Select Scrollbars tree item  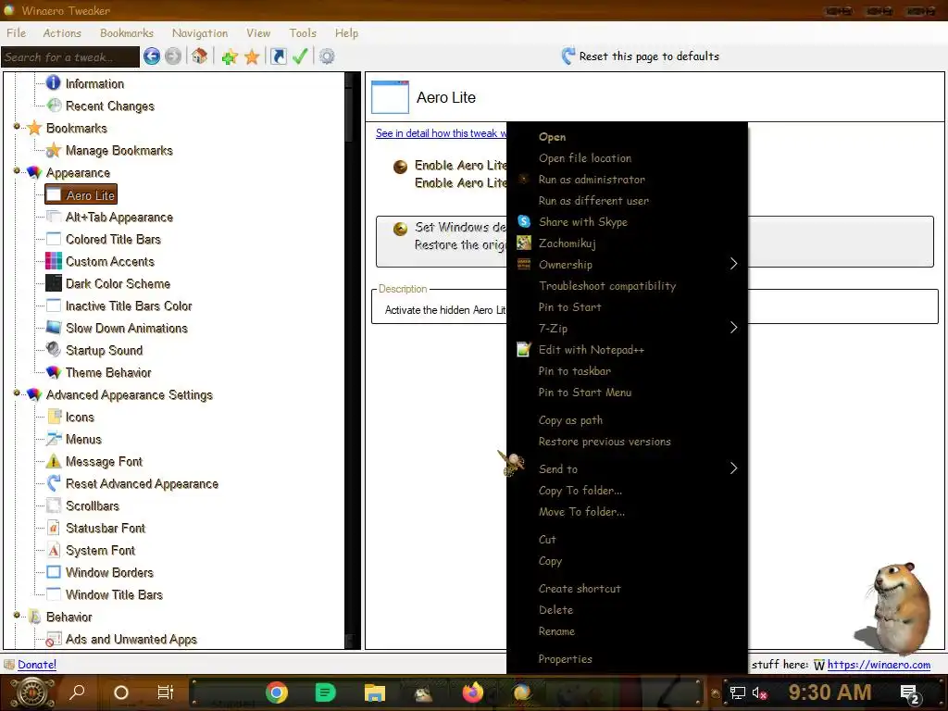pyautogui.click(x=93, y=506)
